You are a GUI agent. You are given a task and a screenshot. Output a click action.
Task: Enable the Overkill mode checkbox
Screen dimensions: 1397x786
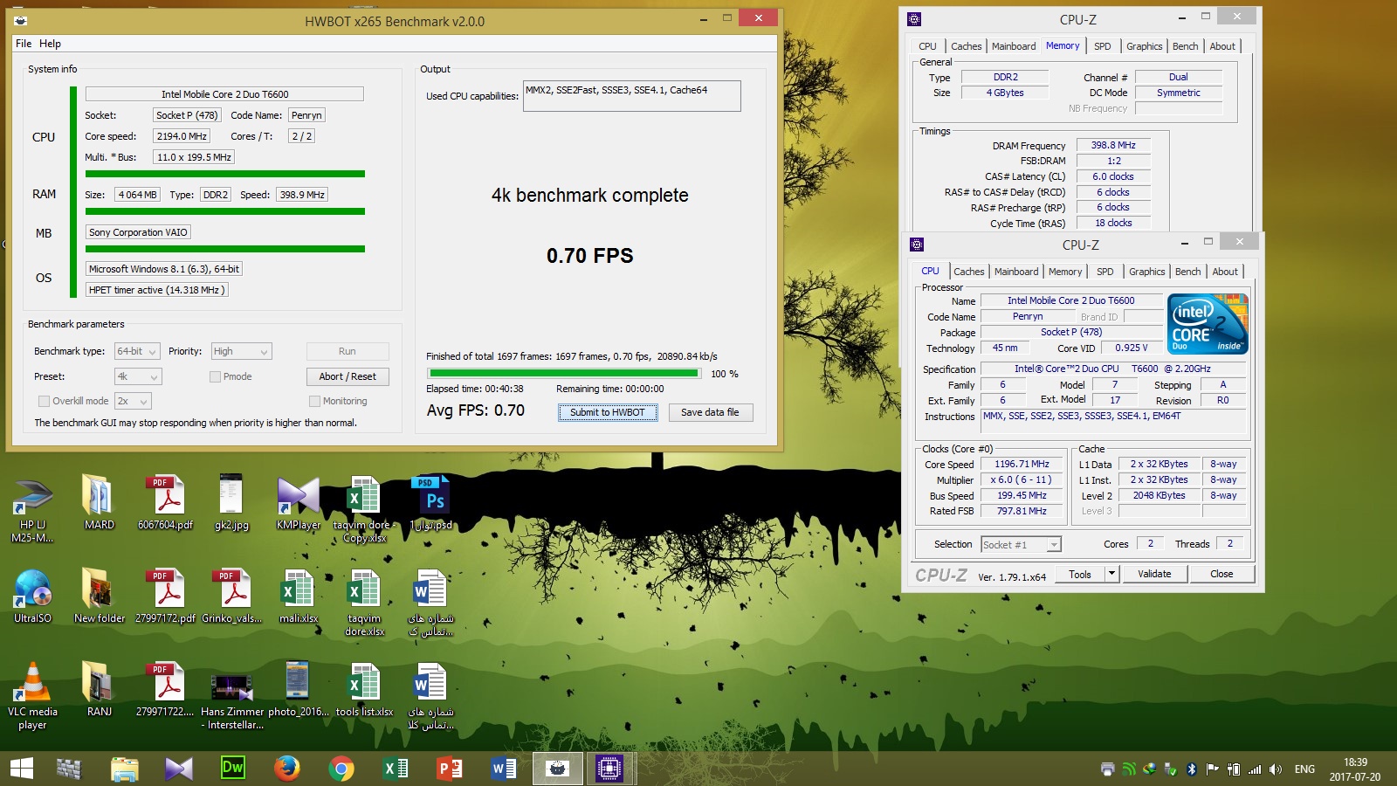[x=44, y=401]
